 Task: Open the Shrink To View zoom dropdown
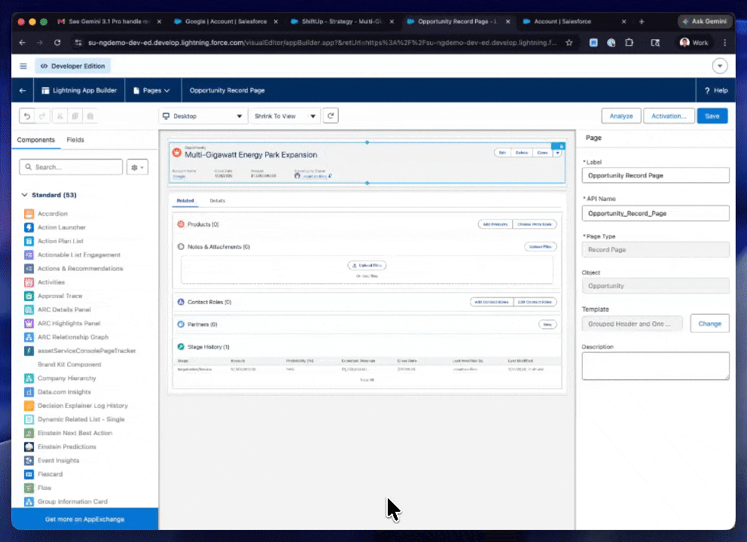[286, 116]
